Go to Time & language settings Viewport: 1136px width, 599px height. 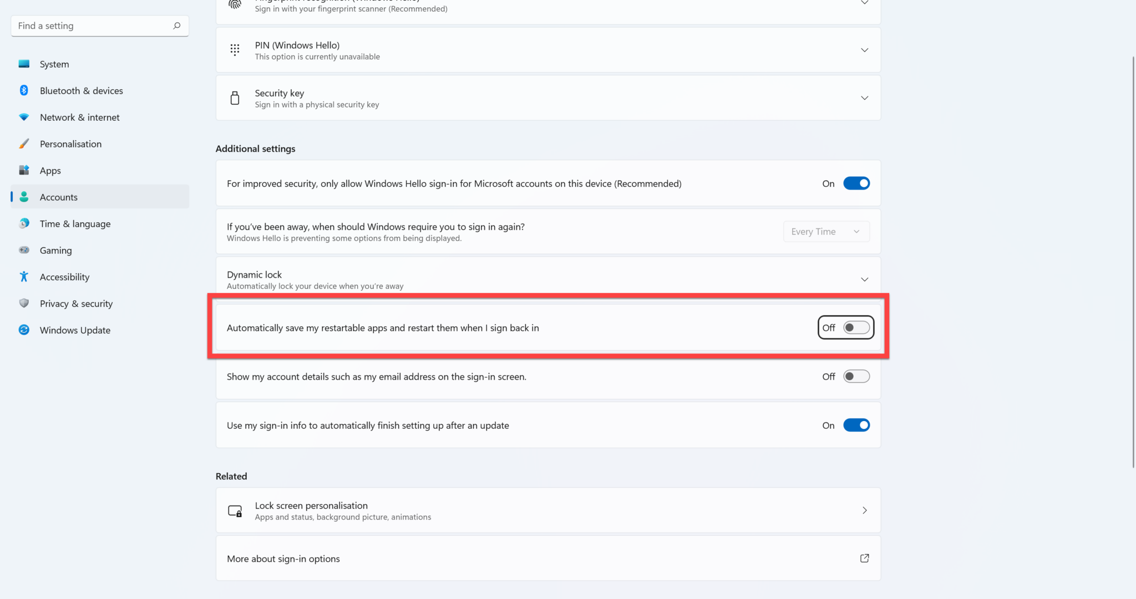(75, 223)
